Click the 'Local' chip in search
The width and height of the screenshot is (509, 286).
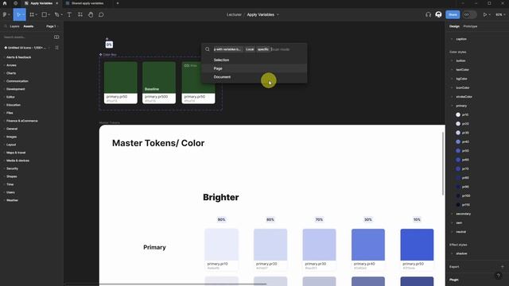coord(250,49)
